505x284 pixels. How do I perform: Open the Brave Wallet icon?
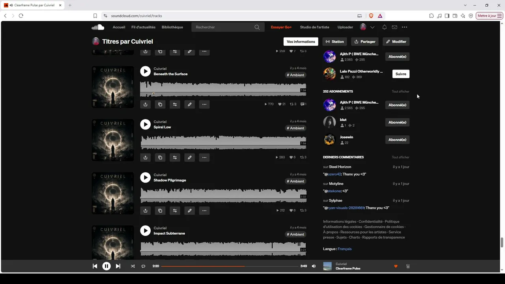pyautogui.click(x=455, y=16)
